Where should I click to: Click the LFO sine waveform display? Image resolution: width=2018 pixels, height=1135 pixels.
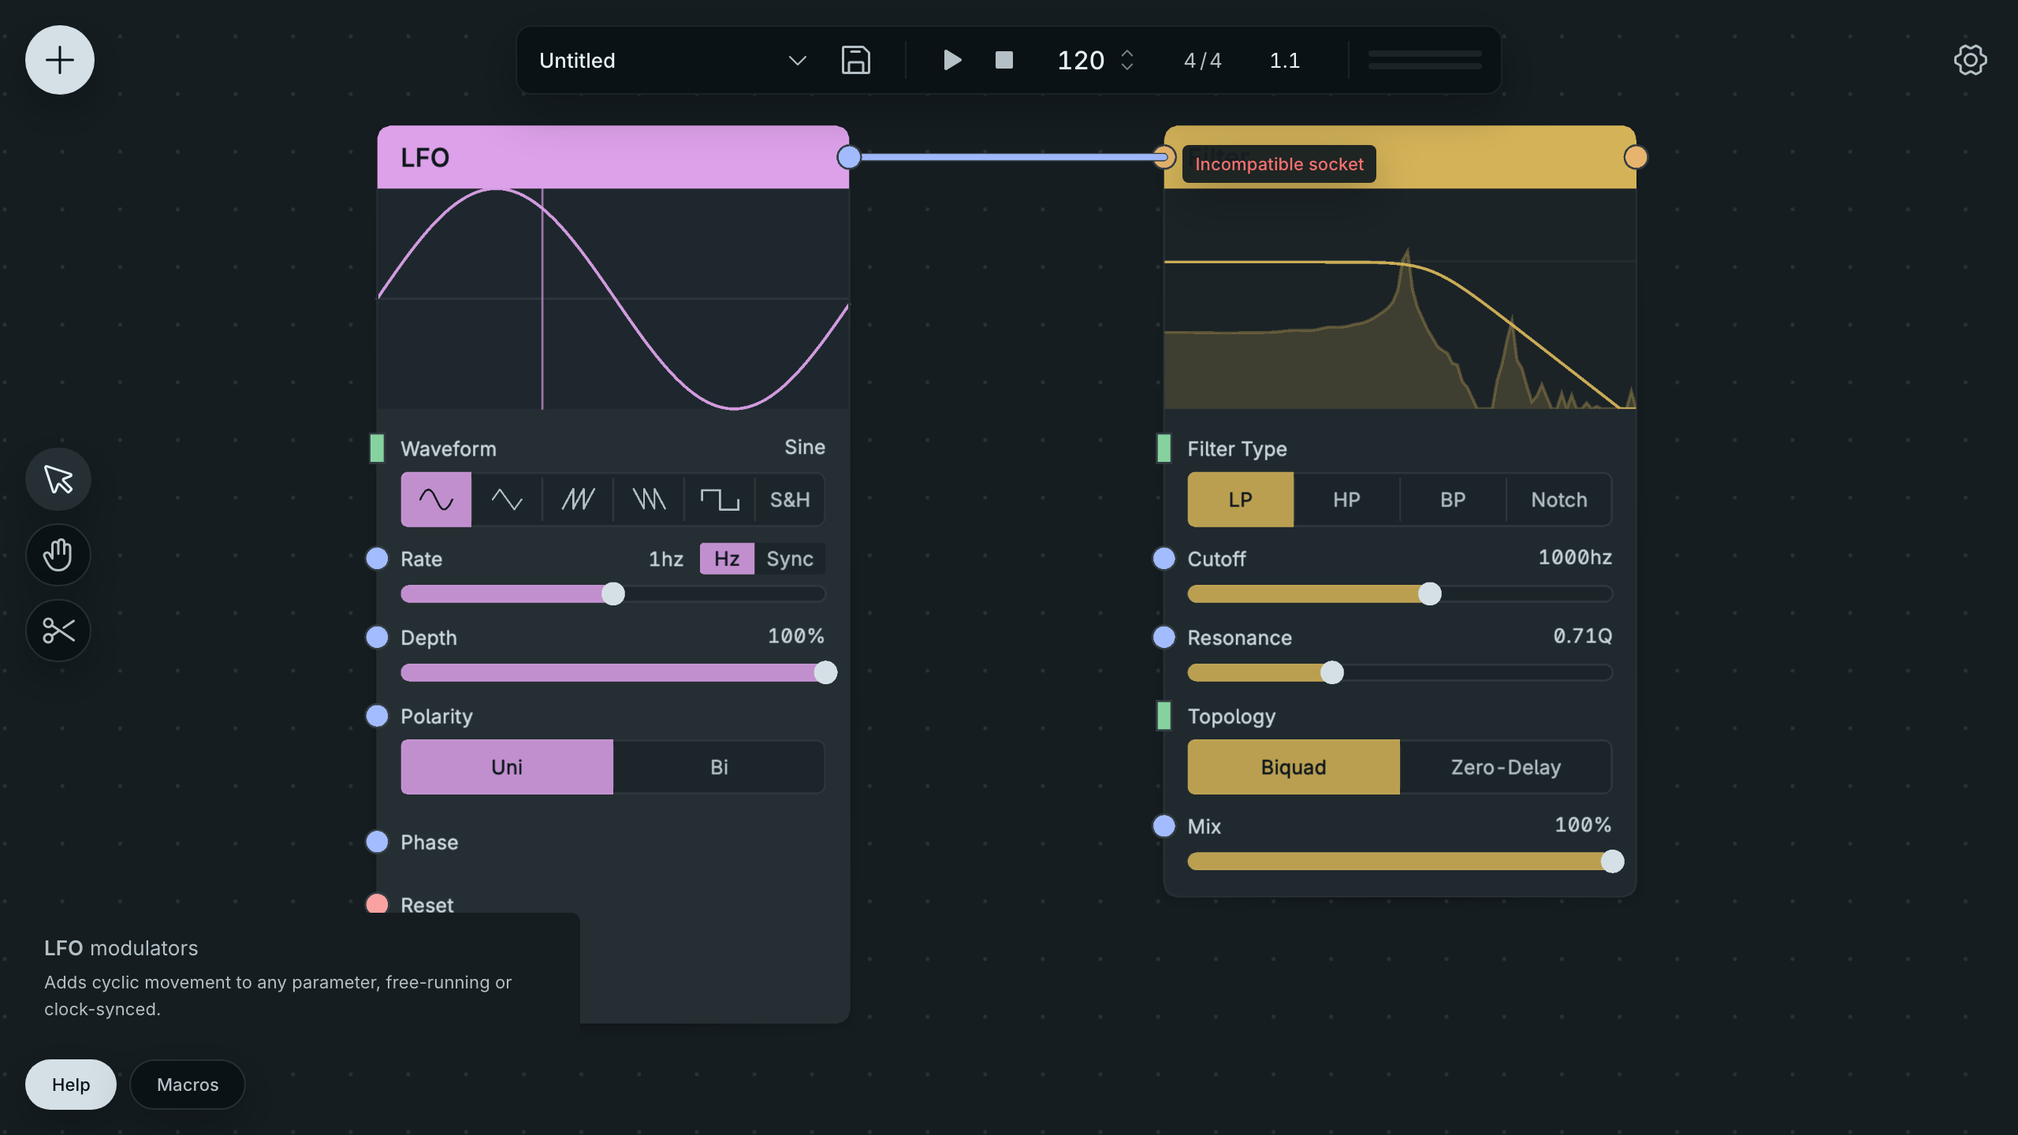point(612,299)
